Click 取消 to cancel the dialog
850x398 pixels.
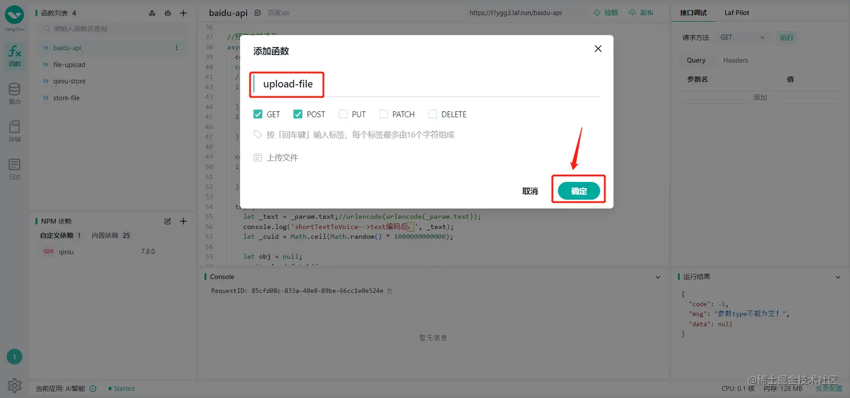tap(530, 191)
